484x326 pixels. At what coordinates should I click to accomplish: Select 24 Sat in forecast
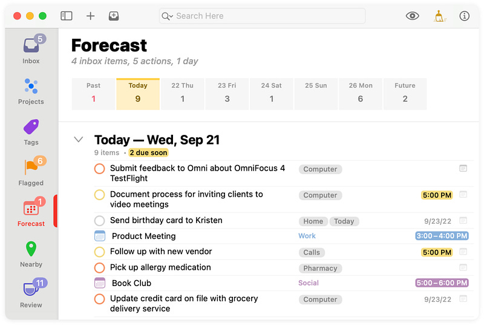coord(271,94)
